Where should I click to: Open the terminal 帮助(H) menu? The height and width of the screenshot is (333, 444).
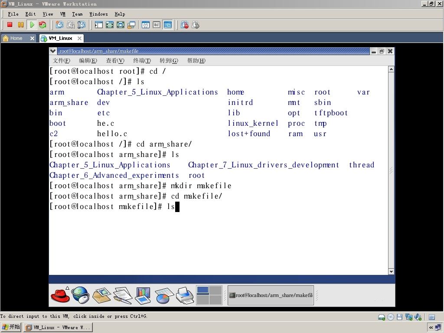196,61
